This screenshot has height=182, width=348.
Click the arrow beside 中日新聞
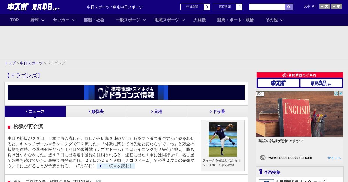(x=207, y=7)
